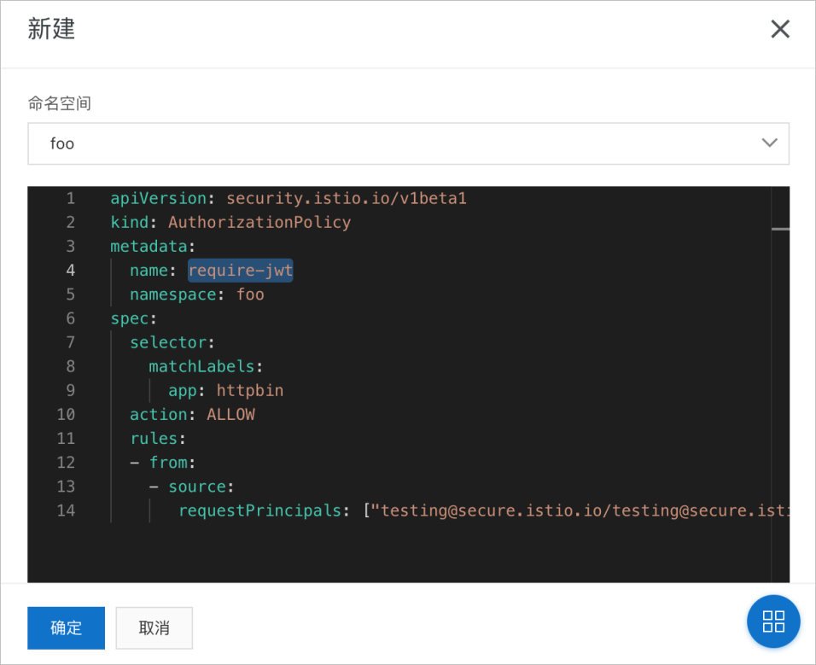Click the requestPrincipals key on line 14
The width and height of the screenshot is (816, 665).
(x=259, y=510)
